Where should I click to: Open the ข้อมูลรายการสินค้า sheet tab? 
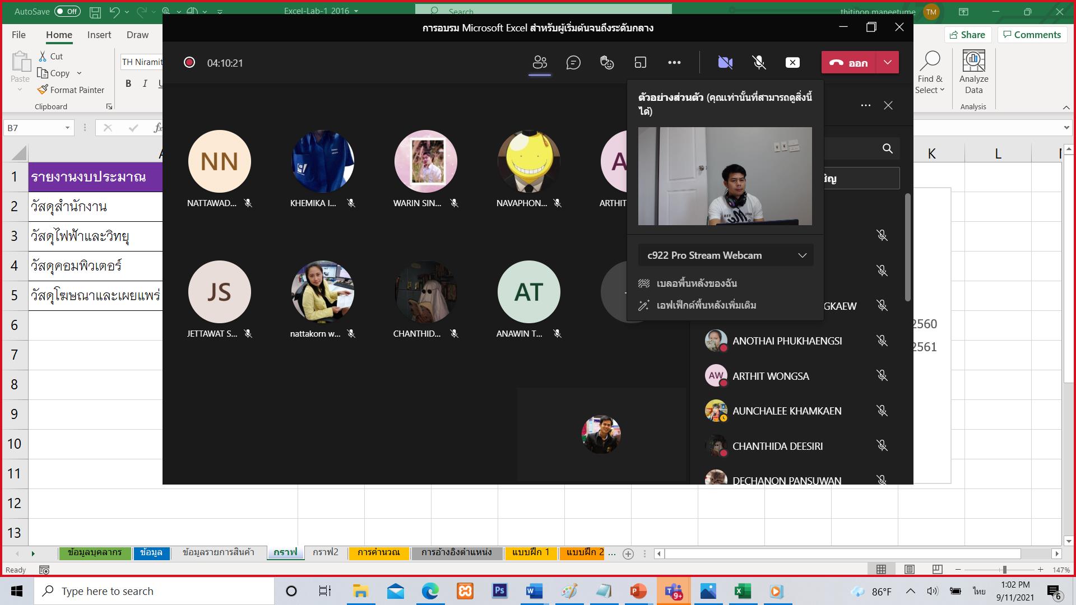click(219, 553)
